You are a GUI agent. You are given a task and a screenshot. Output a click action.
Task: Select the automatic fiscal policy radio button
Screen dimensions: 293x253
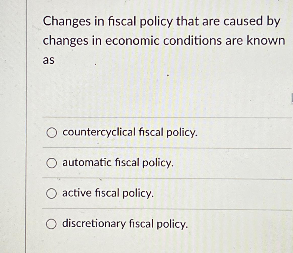tap(52, 163)
